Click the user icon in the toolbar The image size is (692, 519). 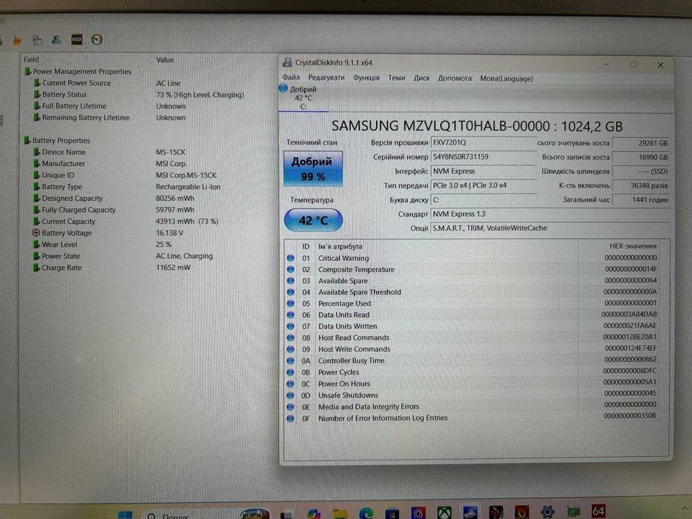point(56,40)
